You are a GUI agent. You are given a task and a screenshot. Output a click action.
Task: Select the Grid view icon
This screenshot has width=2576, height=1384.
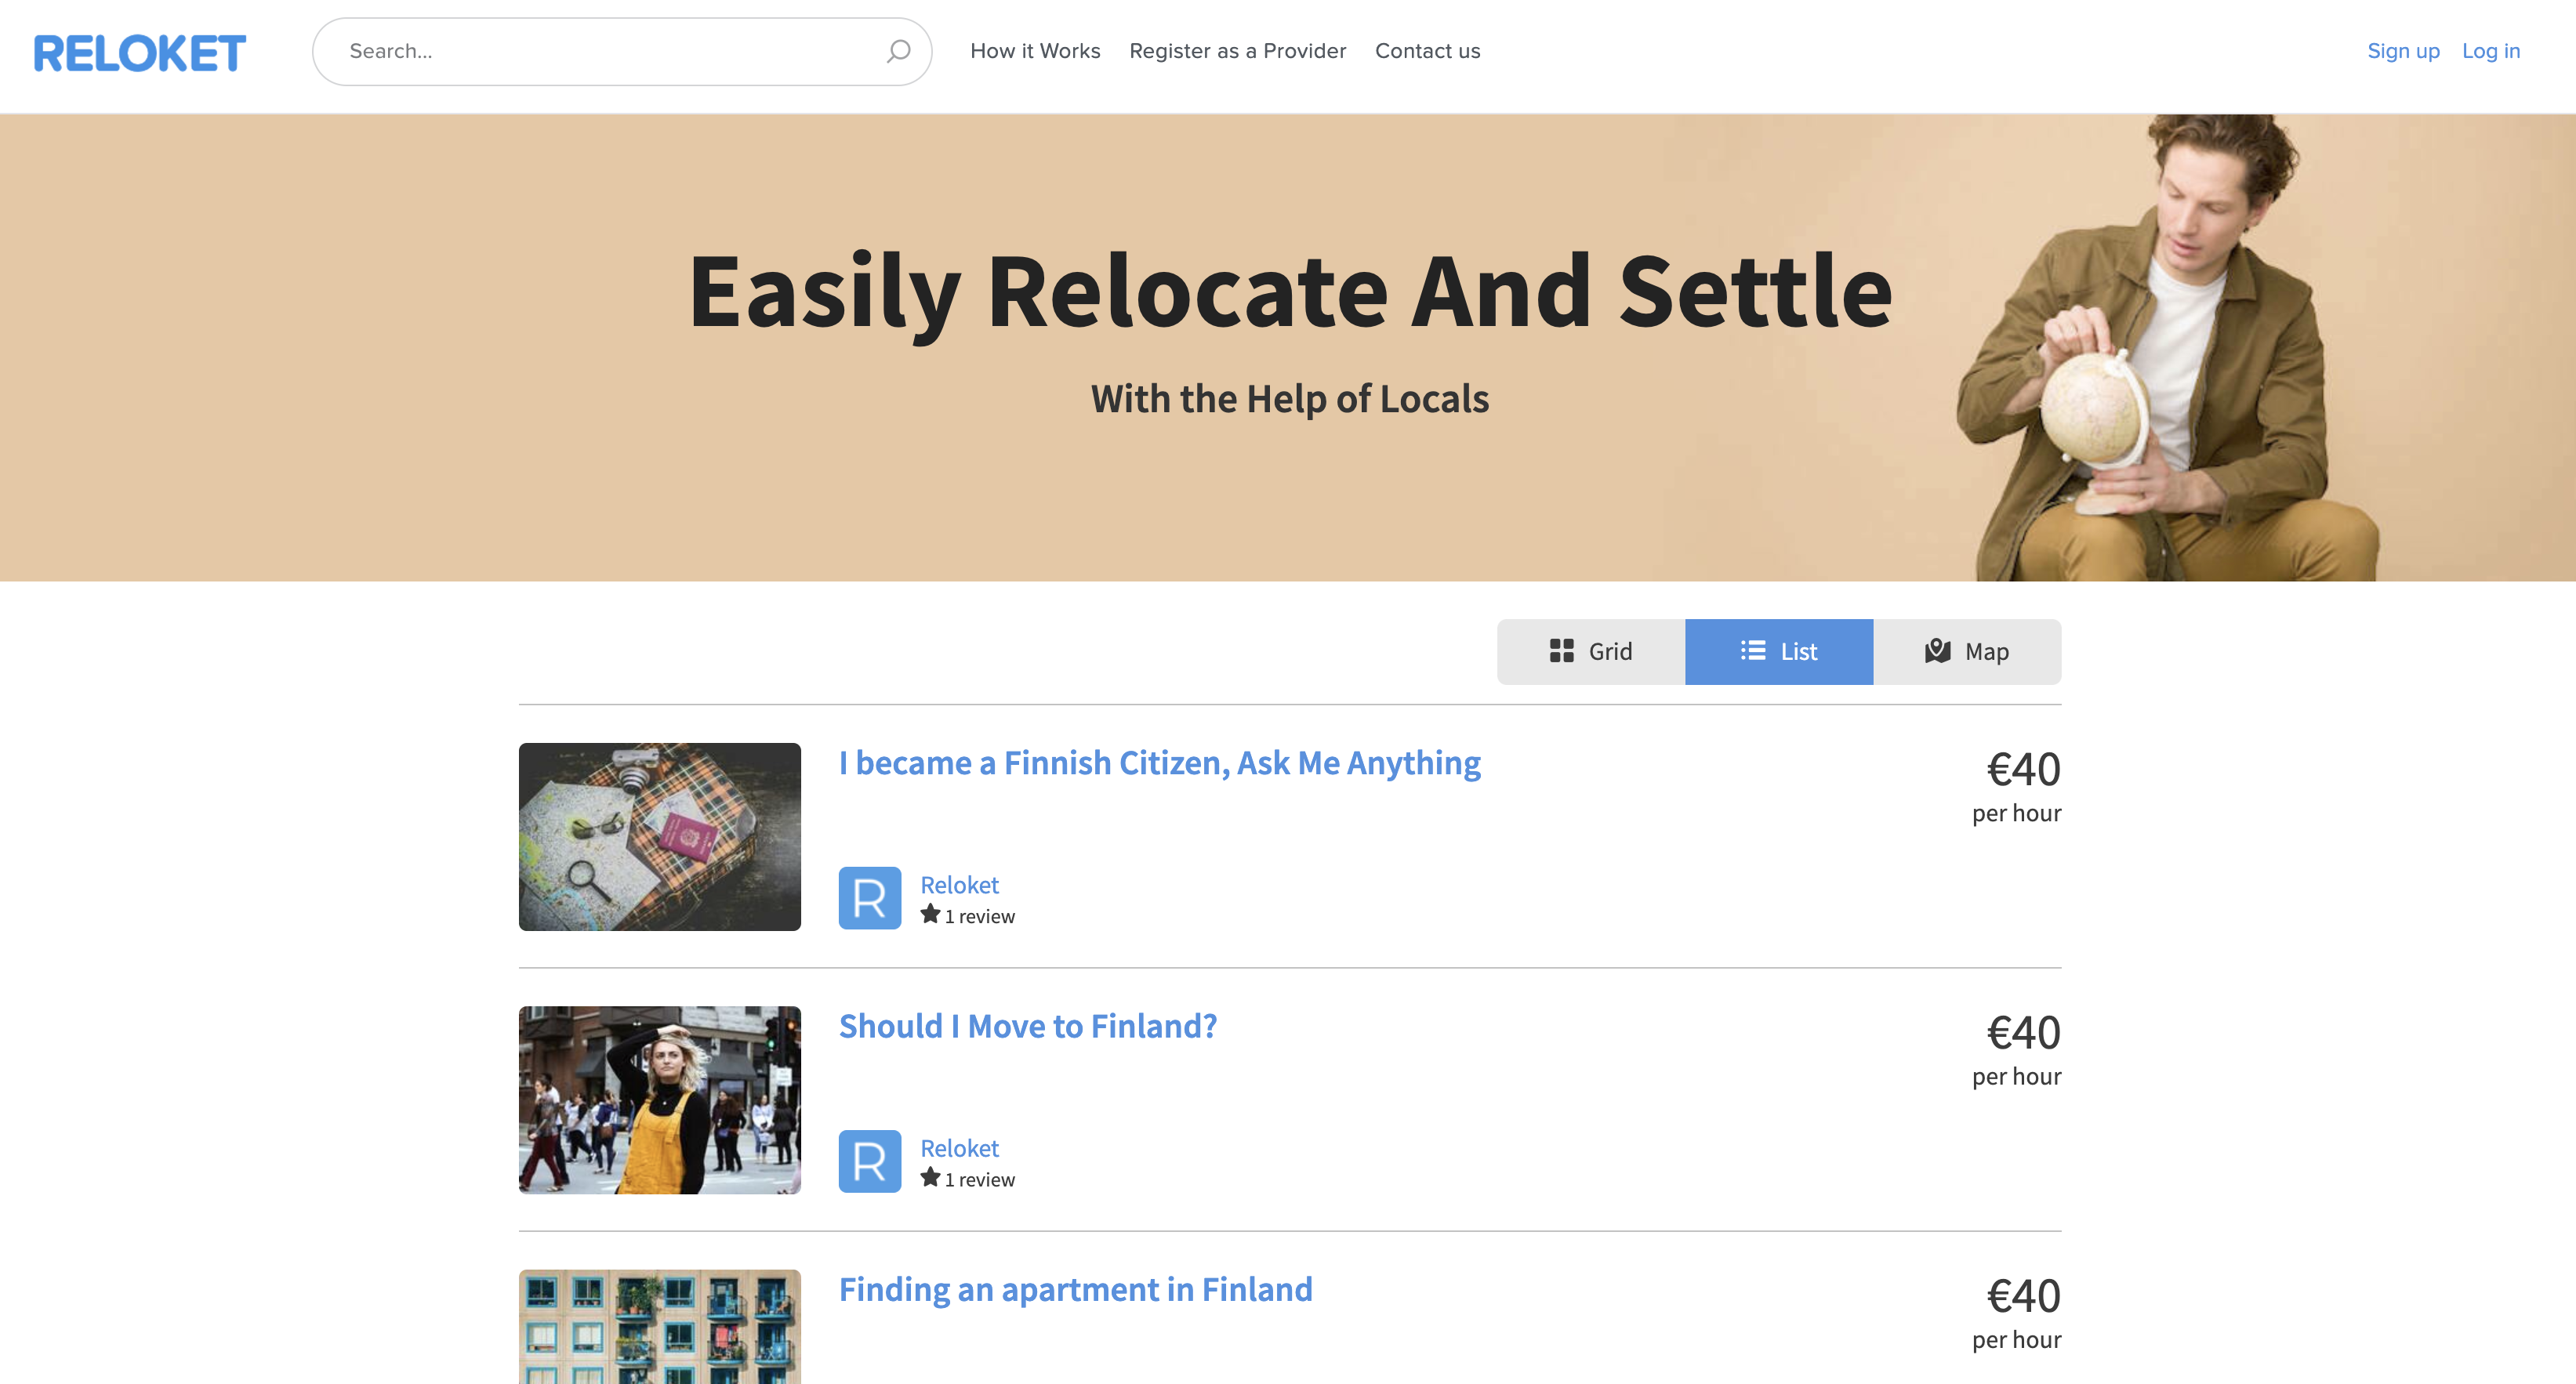point(1563,650)
